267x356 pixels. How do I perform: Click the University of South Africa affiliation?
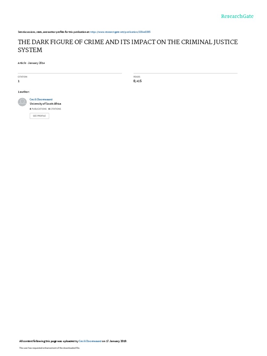[46, 104]
